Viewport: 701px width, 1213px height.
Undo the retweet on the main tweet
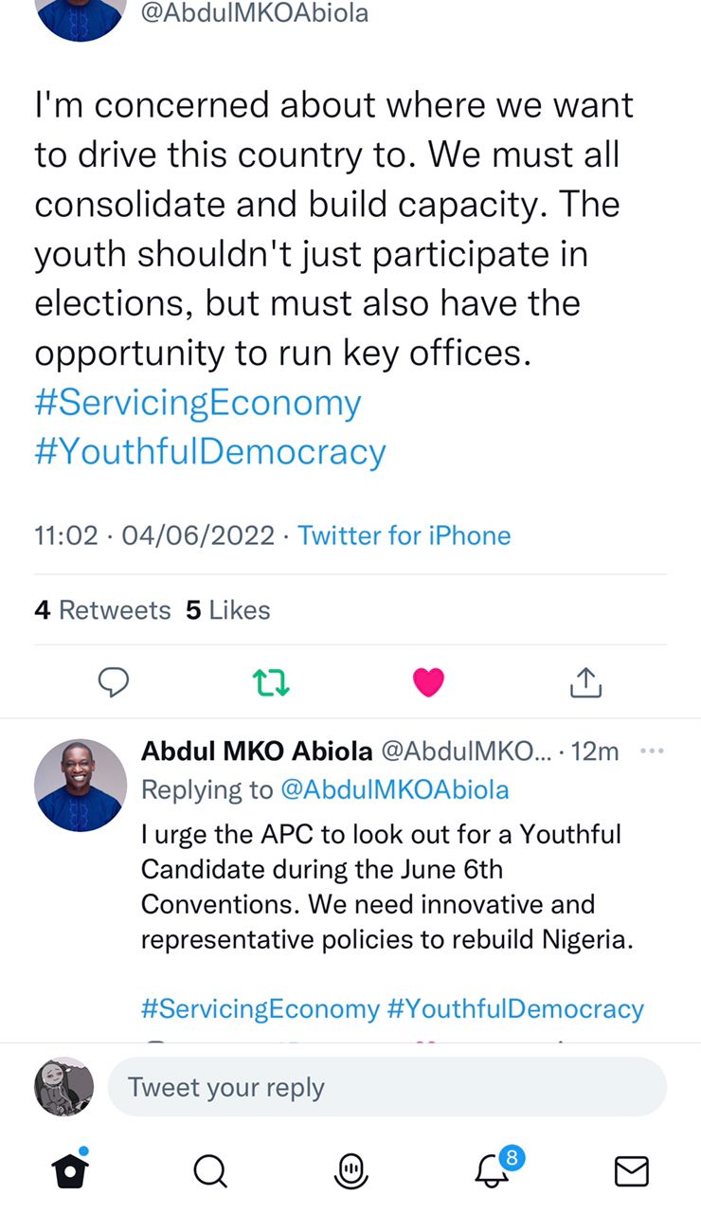[x=271, y=681]
